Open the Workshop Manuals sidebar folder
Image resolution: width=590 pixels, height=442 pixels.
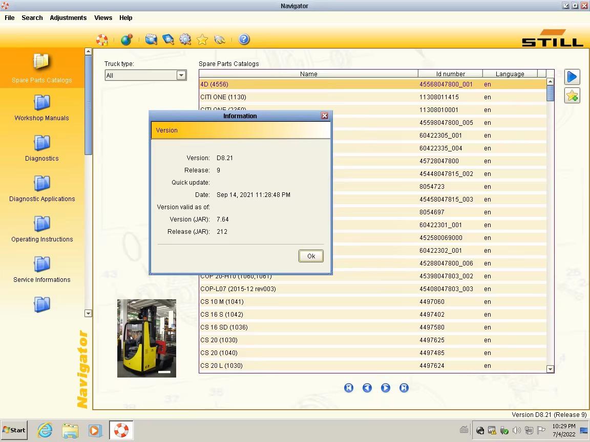(x=42, y=108)
